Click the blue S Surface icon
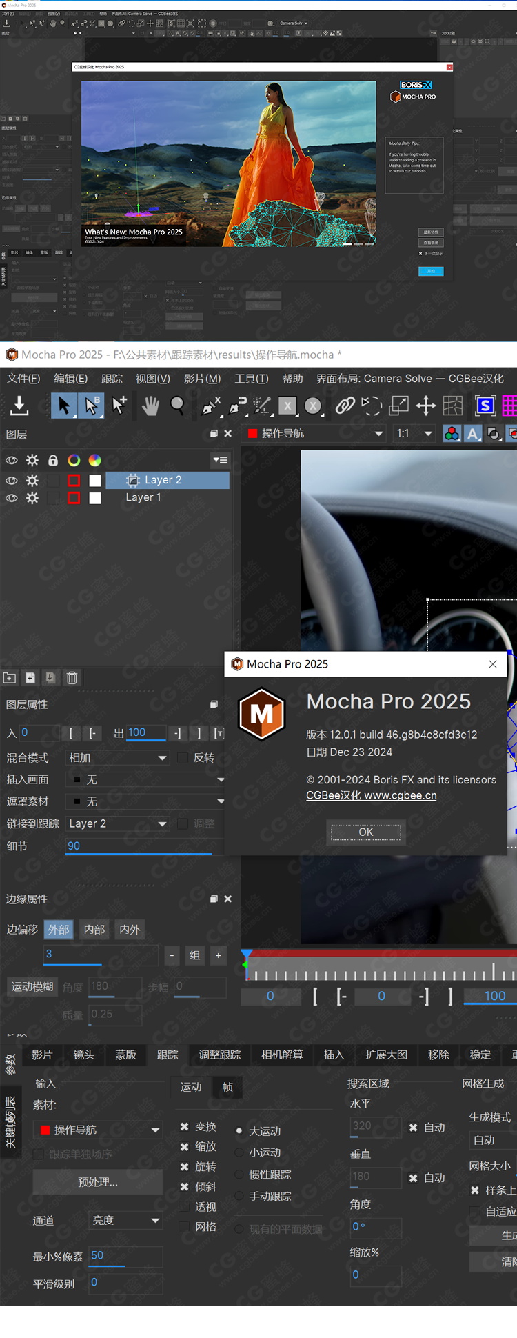Viewport: 517px width, 1338px height. 485,406
